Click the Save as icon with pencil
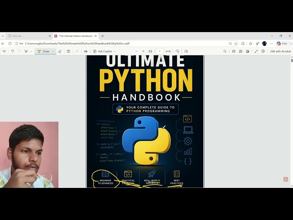This screenshot has width=293, height=220. 247,51
